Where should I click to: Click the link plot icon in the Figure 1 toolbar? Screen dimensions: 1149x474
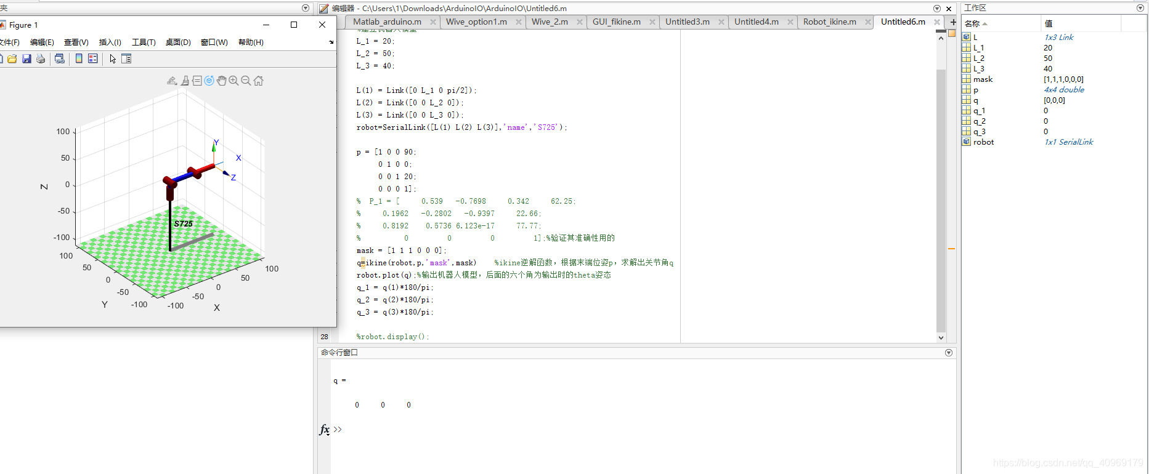pyautogui.click(x=60, y=58)
